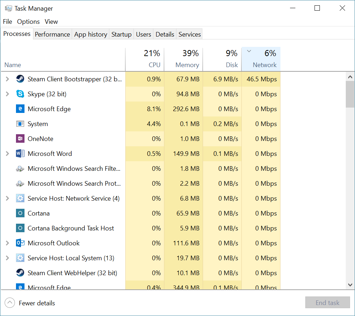Click the Service Host: Local System gear icon
Screen dimensions: 355x316
coord(20,258)
